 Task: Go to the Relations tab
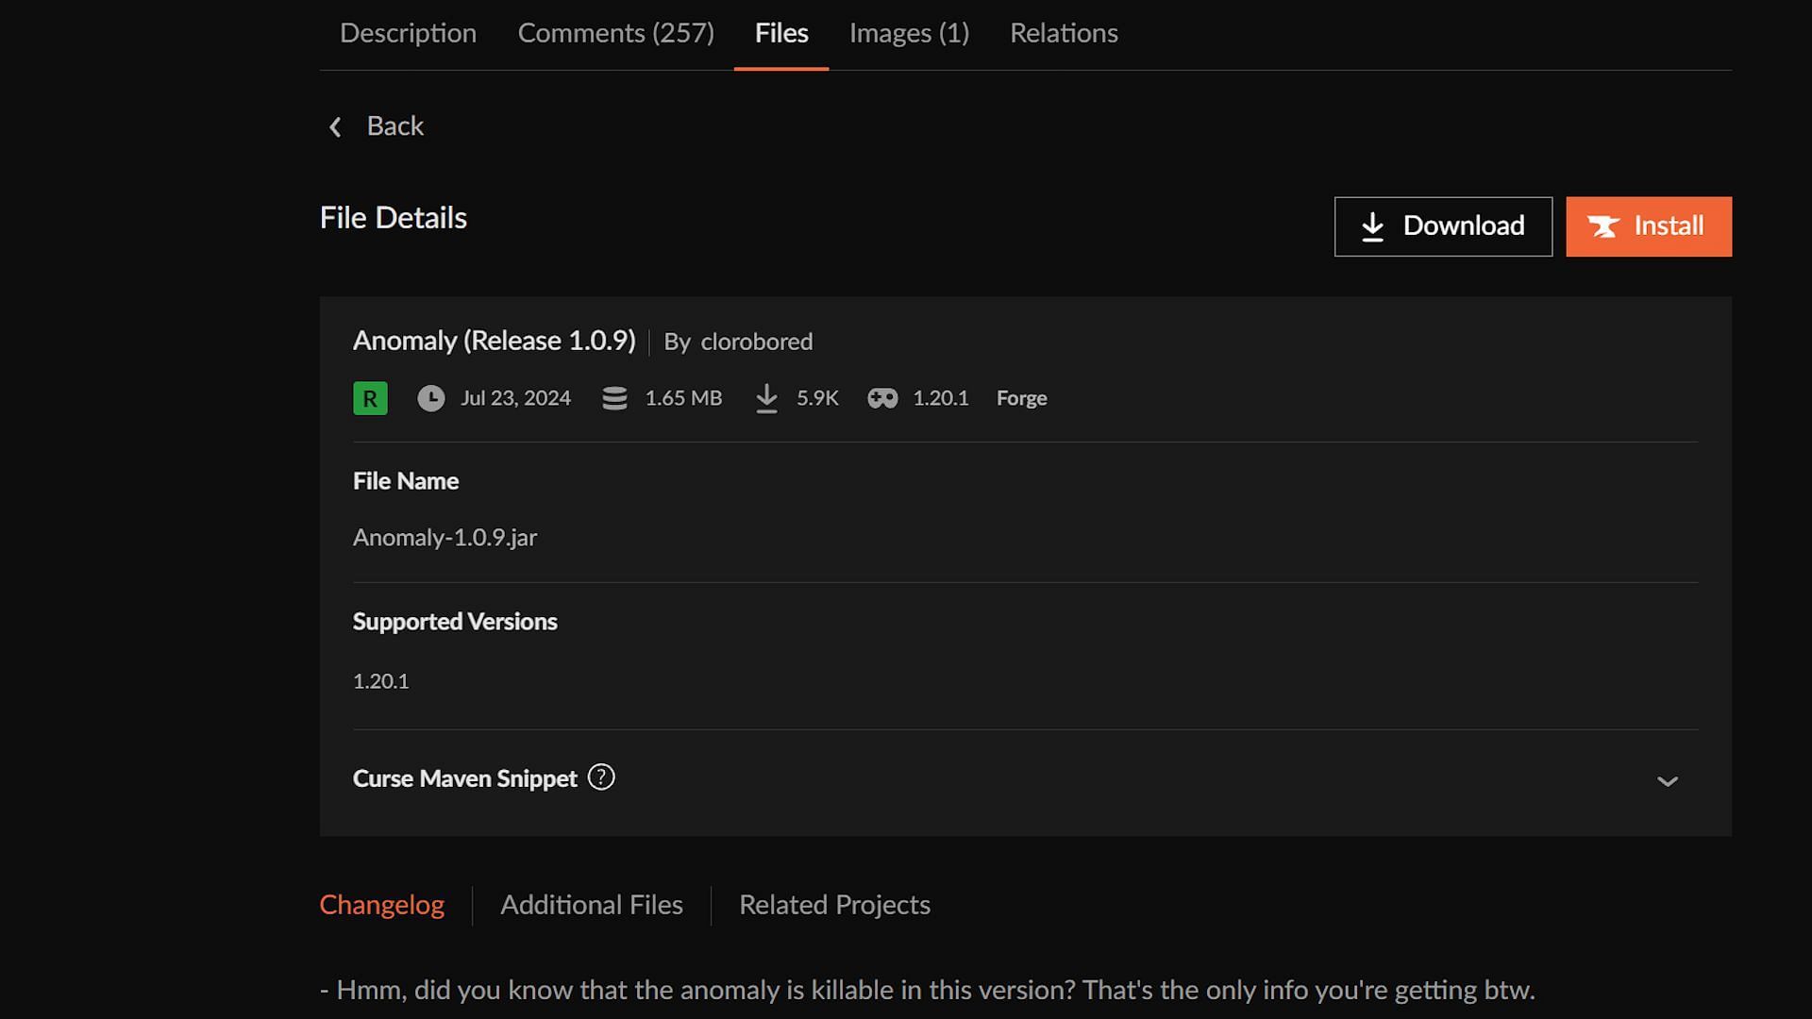[1064, 33]
